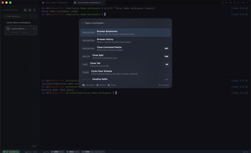Choose the Browser History command
The image size is (251, 153).
coord(125,41)
